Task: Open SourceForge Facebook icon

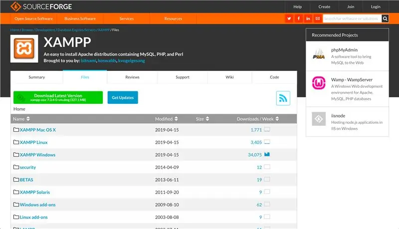Action: [298, 18]
